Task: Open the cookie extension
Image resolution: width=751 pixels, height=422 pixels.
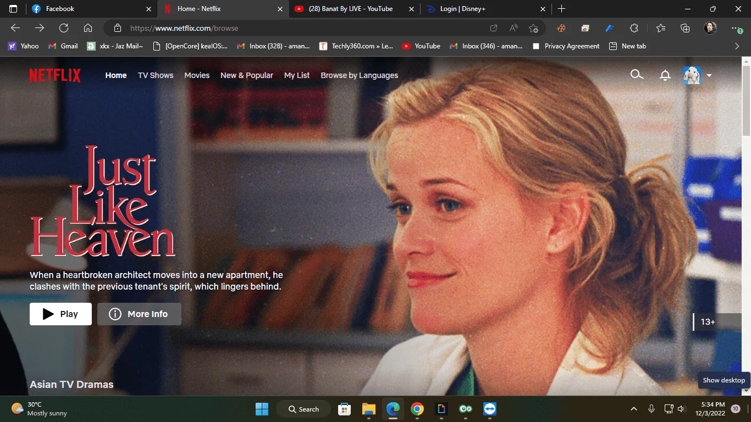Action: point(561,28)
